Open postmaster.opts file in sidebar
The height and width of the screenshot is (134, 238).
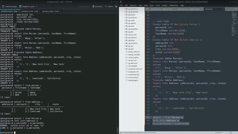click(134, 74)
